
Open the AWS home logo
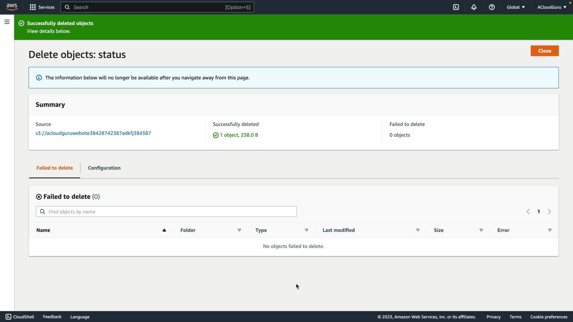tap(12, 7)
